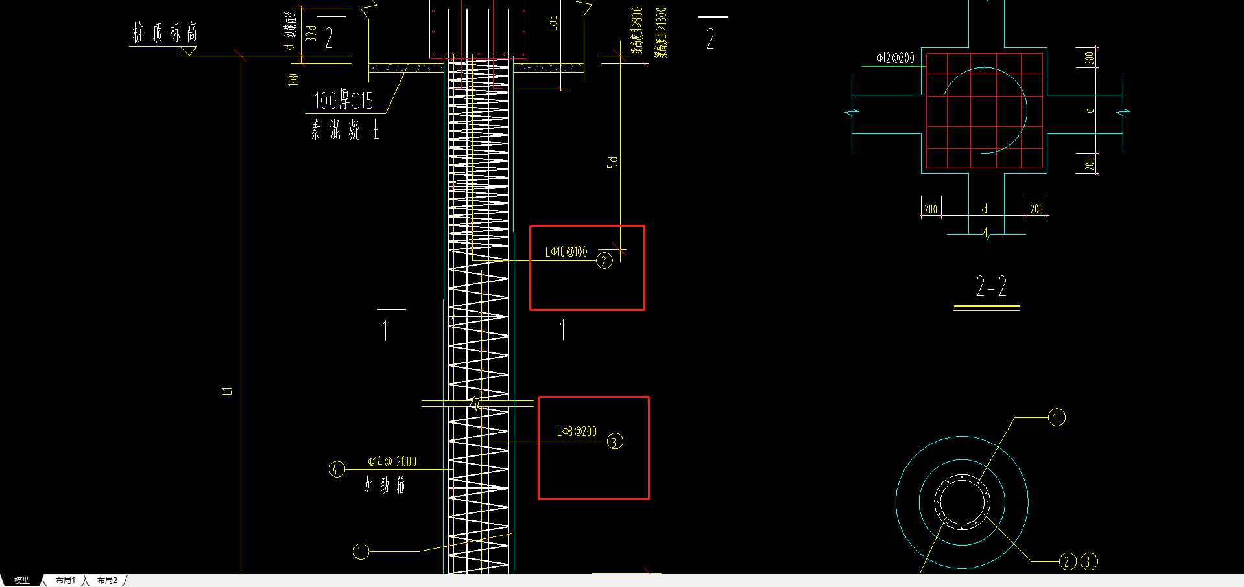Pick the LΦ10@100 stirrup label
1244x587 pixels.
click(x=566, y=251)
